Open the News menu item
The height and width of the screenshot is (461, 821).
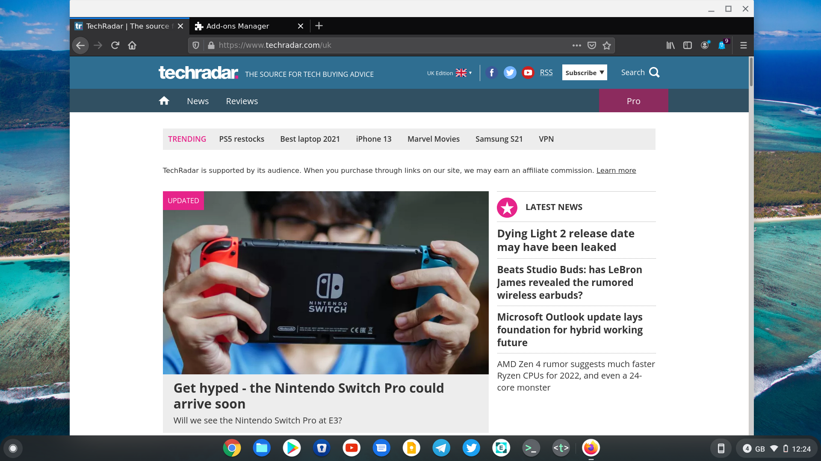tap(198, 101)
